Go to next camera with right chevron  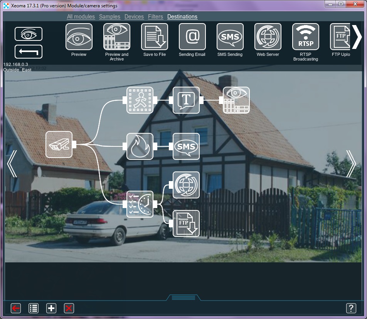click(x=351, y=164)
